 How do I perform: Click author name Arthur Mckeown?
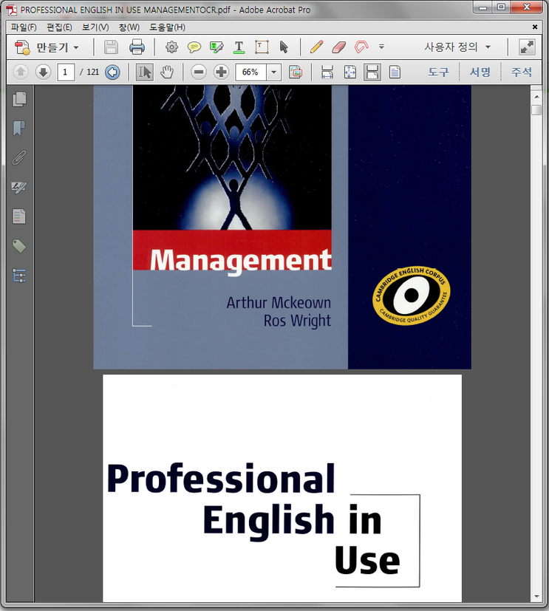click(x=279, y=303)
